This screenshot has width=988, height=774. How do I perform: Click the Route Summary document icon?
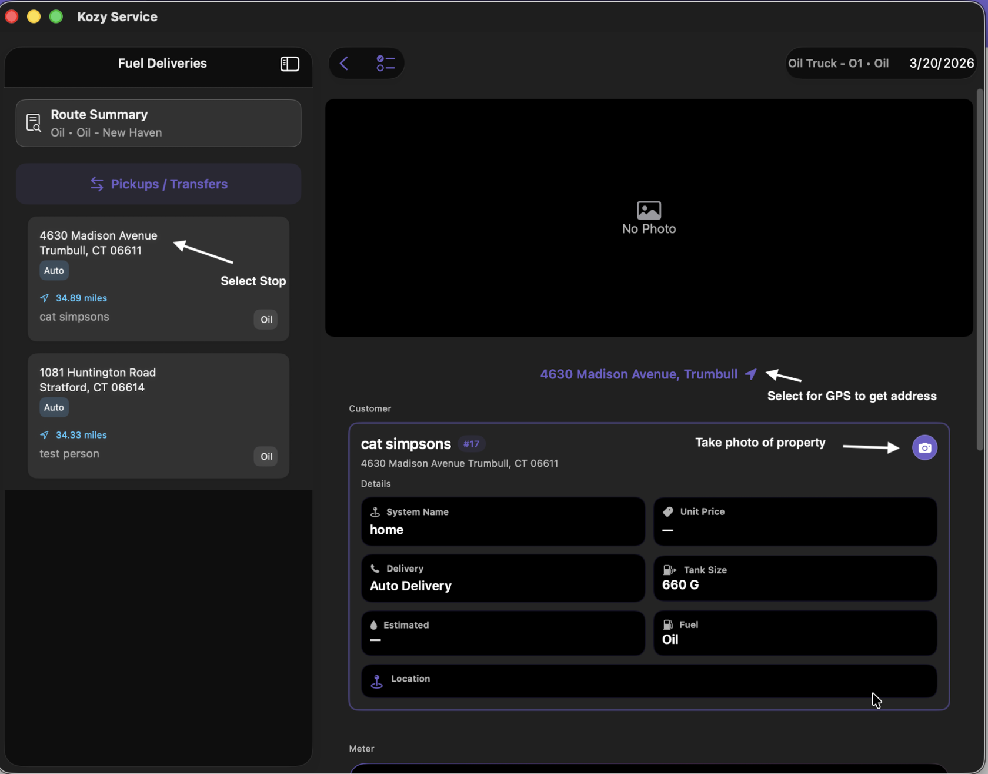point(34,123)
